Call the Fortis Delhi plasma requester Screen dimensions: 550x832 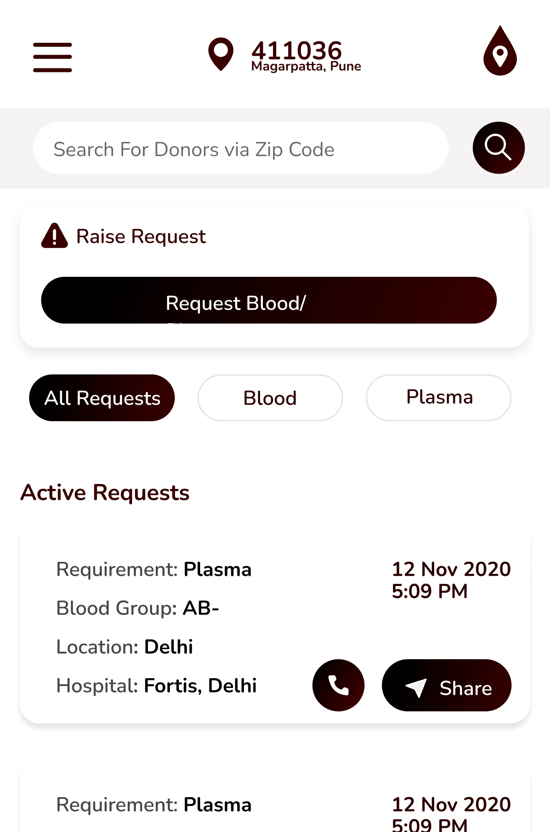338,685
